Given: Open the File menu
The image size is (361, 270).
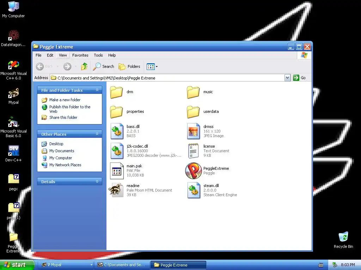Looking at the screenshot, I should pyautogui.click(x=38, y=55).
